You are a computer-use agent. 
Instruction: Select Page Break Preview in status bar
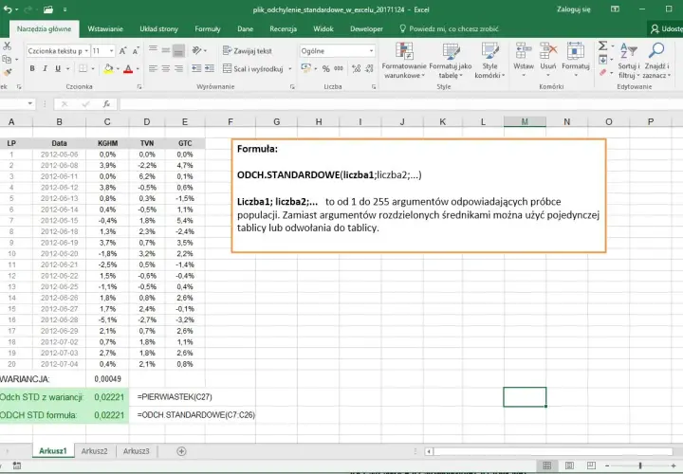click(x=591, y=465)
